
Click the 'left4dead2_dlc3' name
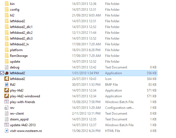pyautogui.click(x=21, y=38)
